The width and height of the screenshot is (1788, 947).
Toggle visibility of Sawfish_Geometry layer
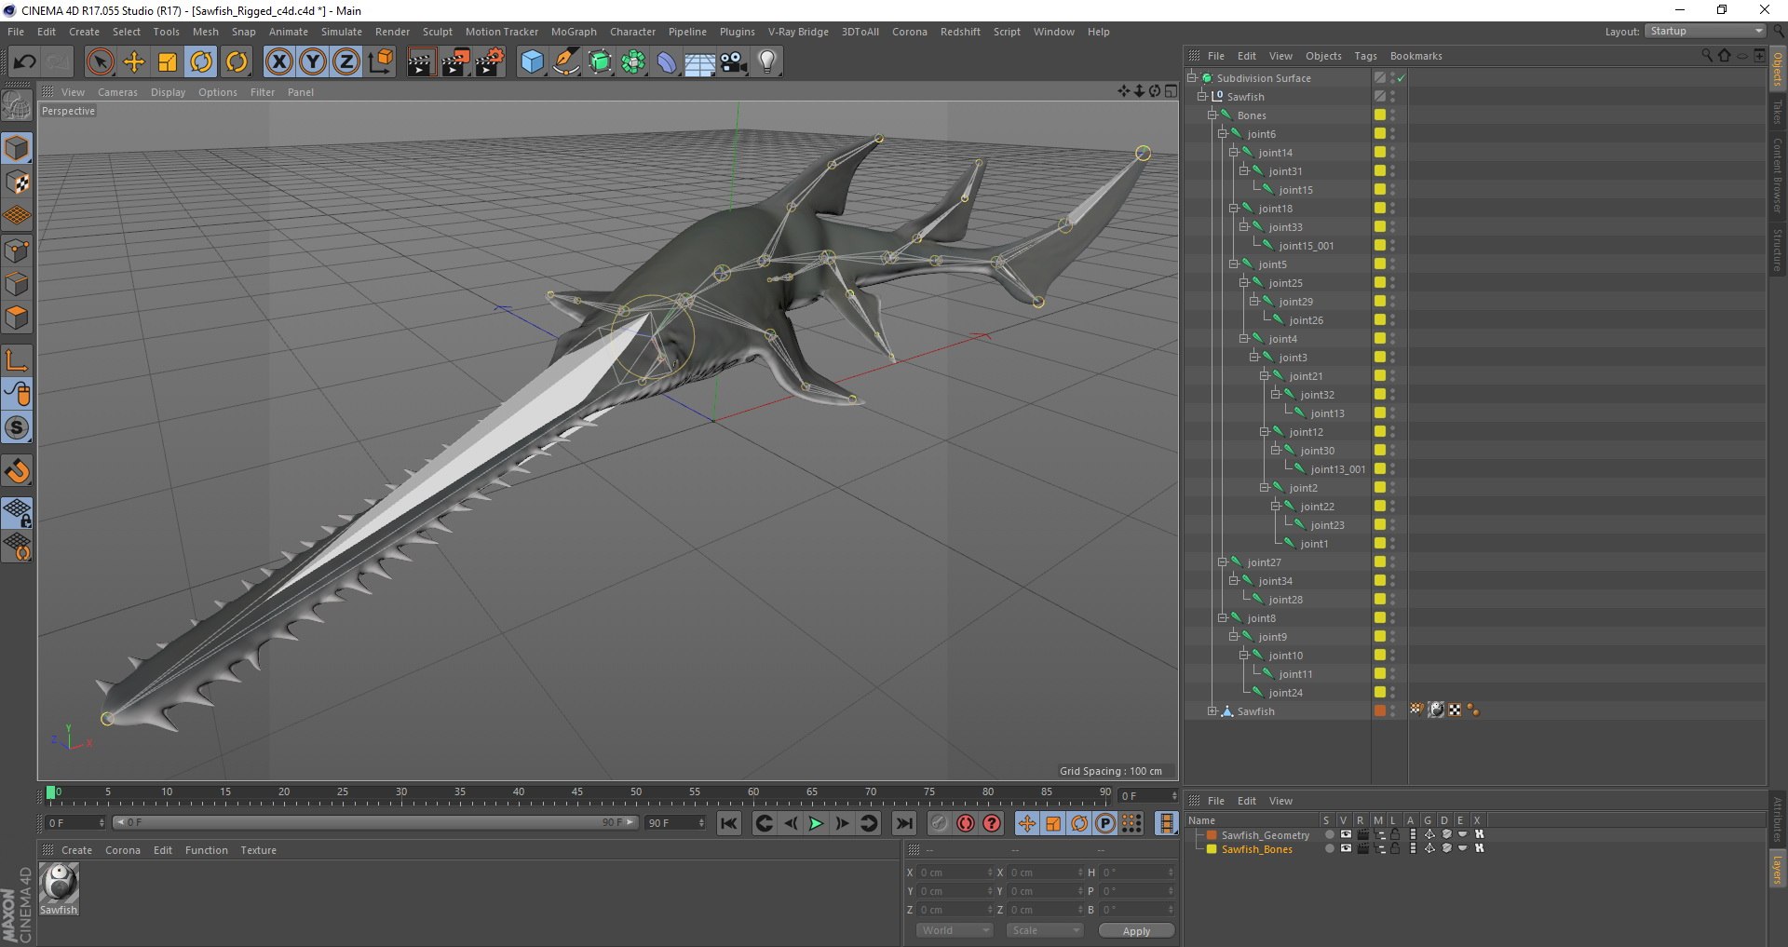[x=1346, y=835]
